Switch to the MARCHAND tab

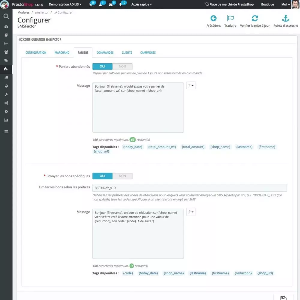(x=62, y=52)
